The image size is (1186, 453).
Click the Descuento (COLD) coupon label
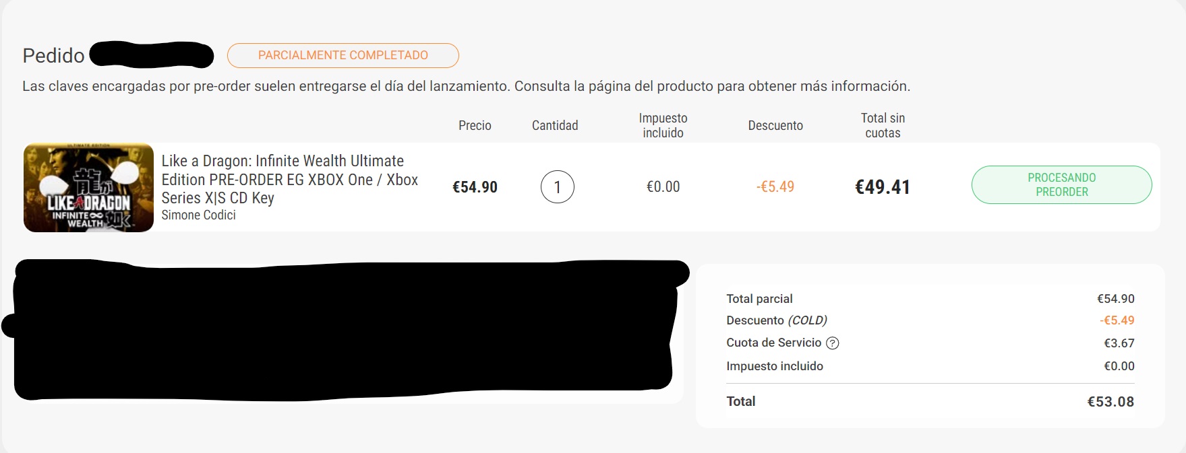[x=776, y=320]
